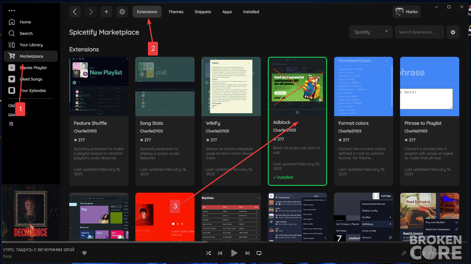Image resolution: width=471 pixels, height=264 pixels.
Task: Open Liked Songs
Action: click(x=31, y=79)
